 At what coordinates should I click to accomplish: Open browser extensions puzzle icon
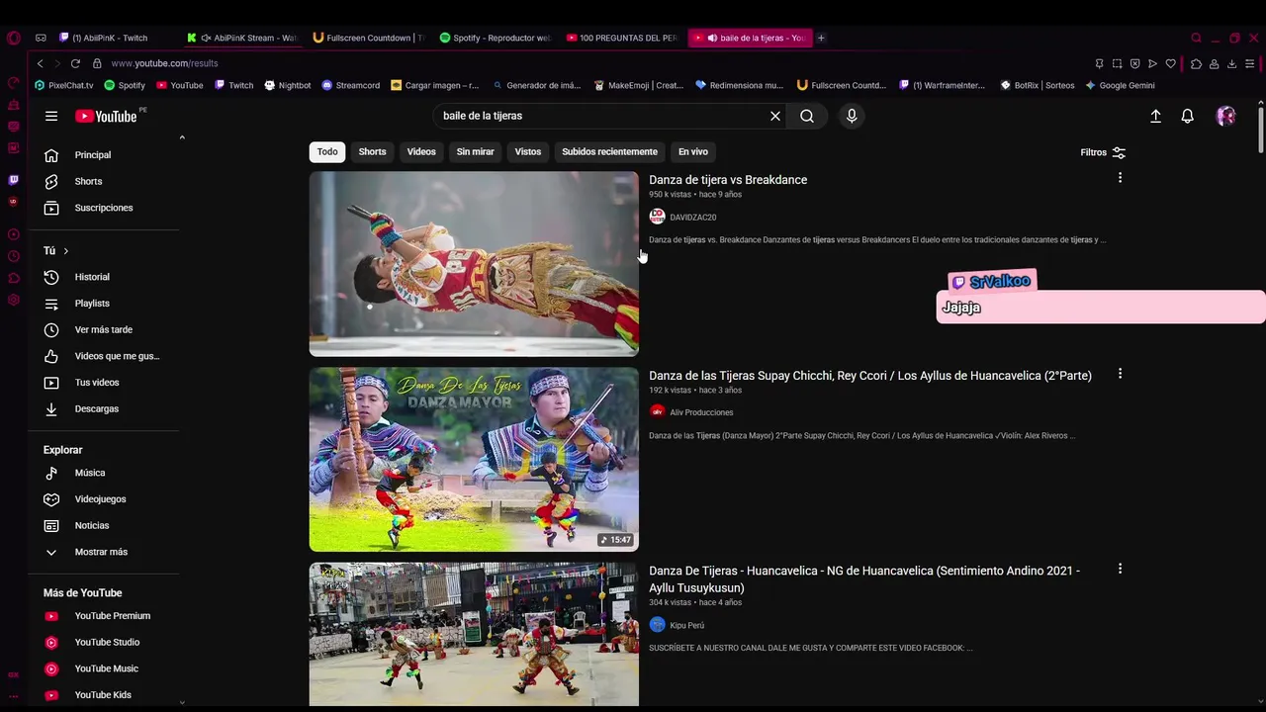tap(1196, 63)
